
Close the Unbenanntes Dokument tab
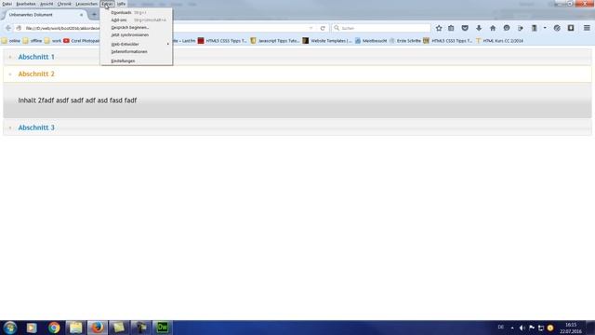81,15
